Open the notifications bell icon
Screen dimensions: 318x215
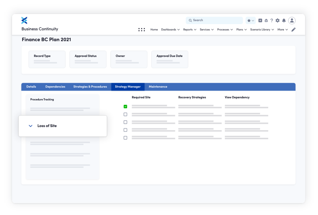tap(284, 20)
